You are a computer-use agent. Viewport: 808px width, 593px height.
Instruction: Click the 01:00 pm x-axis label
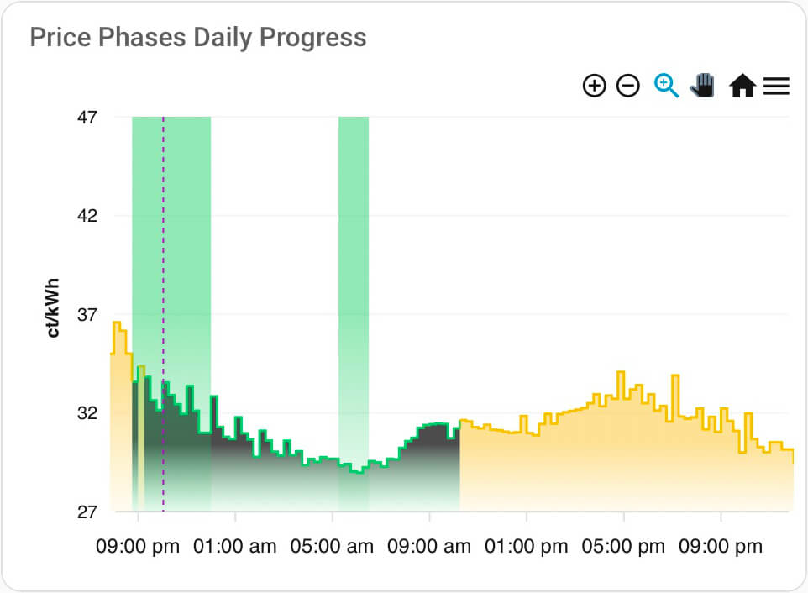tap(527, 547)
